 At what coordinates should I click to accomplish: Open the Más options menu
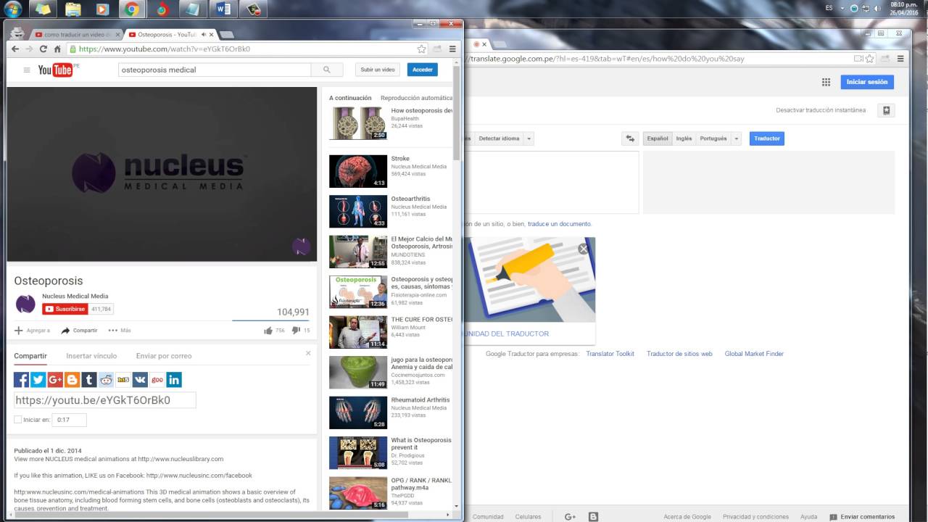pyautogui.click(x=120, y=330)
